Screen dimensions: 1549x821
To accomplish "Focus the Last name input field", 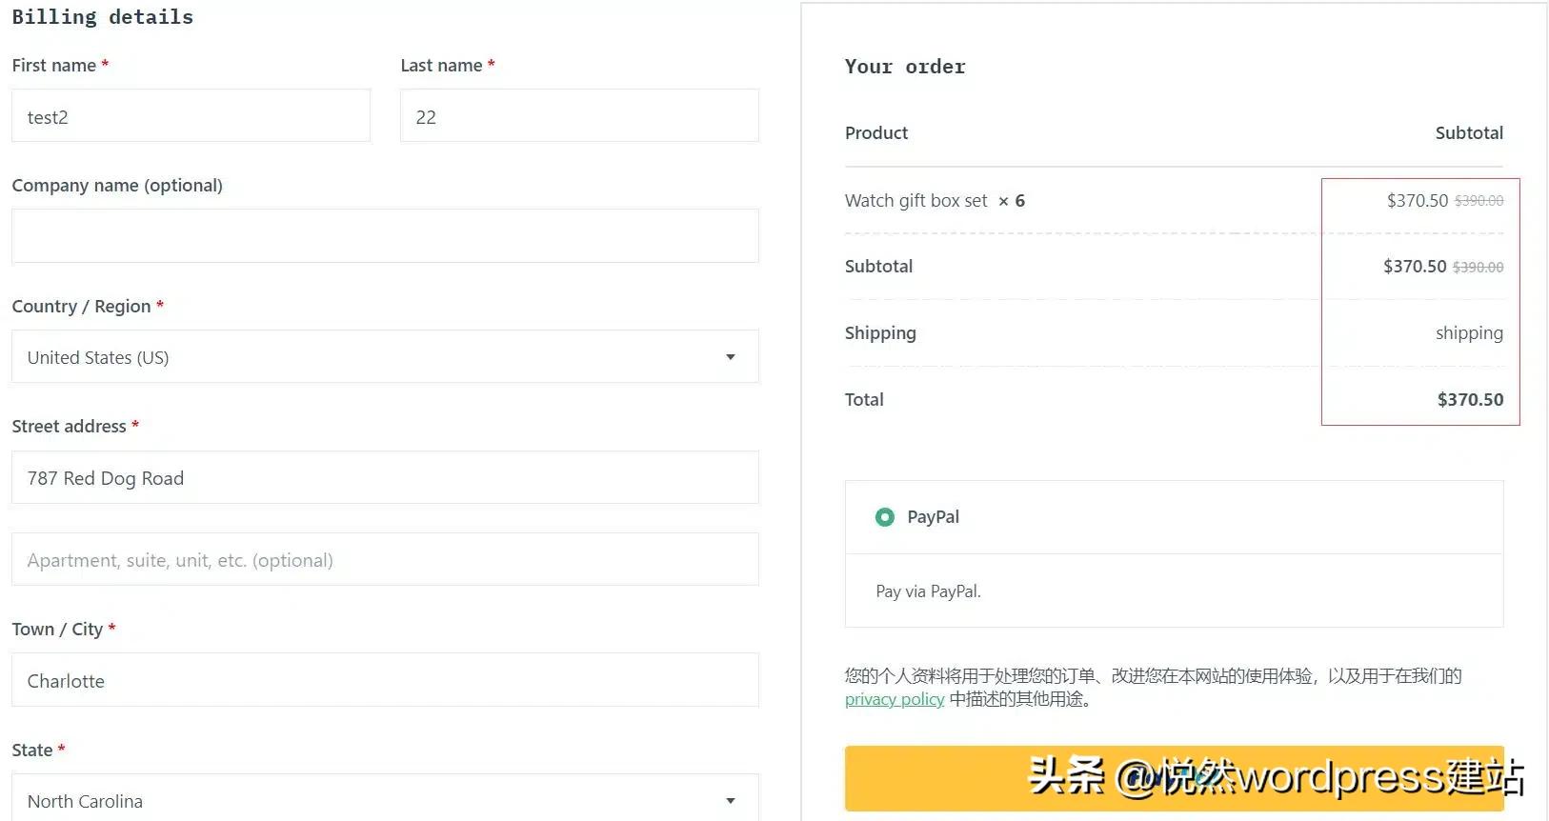I will coord(579,116).
